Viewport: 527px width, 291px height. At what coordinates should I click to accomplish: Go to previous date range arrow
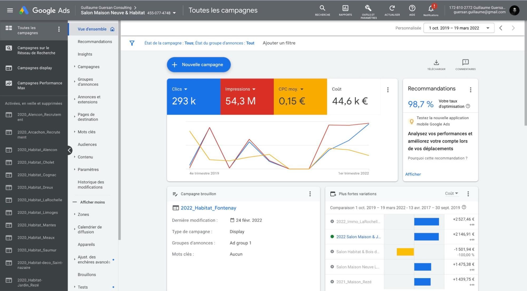(x=501, y=28)
